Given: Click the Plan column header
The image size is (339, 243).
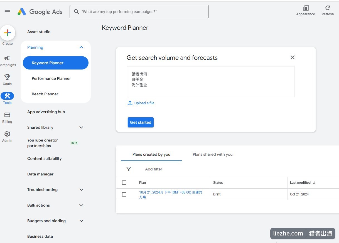Looking at the screenshot, I should coord(143,183).
